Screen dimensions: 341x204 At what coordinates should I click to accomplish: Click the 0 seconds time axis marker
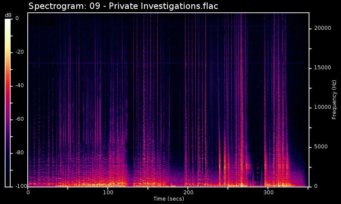28,193
